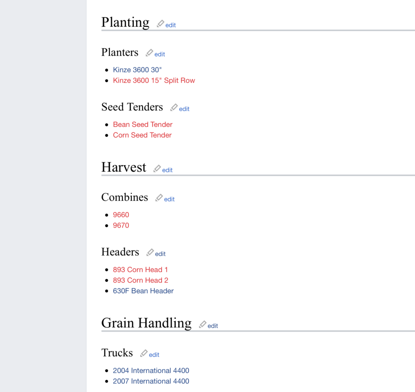
Task: Click the pencil icon beside Grain Handling
Action: coord(203,324)
